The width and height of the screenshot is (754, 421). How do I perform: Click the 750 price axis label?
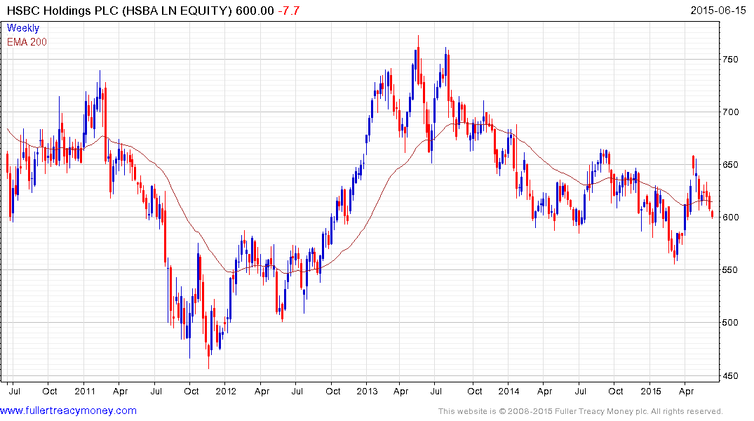(730, 59)
